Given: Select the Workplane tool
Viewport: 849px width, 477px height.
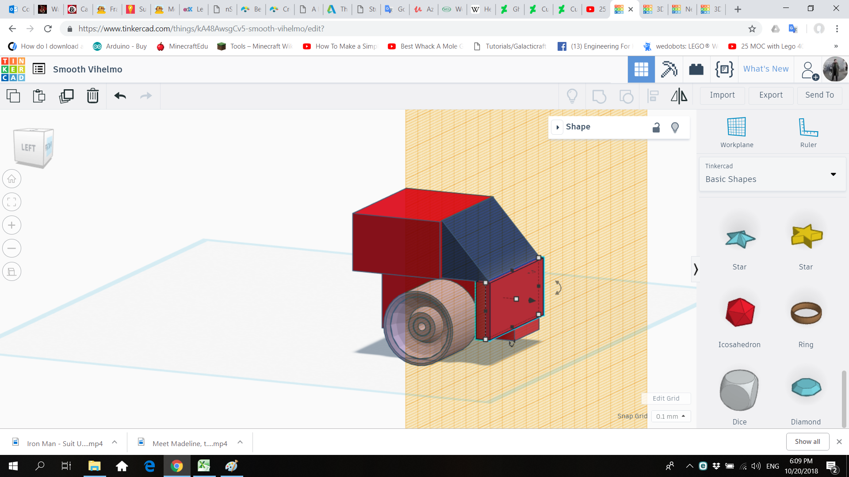Looking at the screenshot, I should click(x=736, y=132).
